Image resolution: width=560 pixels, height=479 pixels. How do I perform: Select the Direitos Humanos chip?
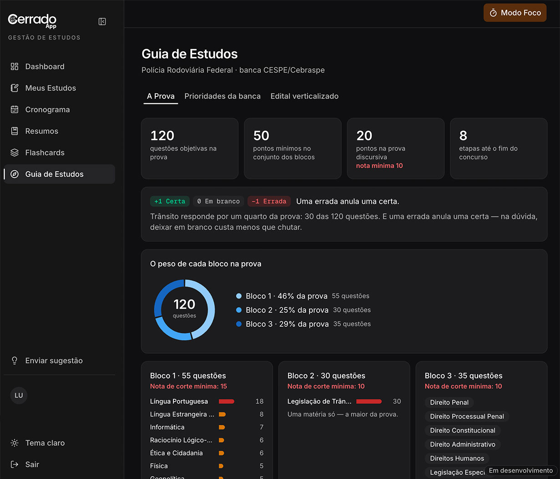[457, 459]
